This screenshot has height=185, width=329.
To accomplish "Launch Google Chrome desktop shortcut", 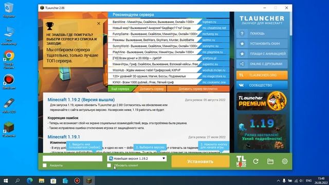I will coord(9,60).
